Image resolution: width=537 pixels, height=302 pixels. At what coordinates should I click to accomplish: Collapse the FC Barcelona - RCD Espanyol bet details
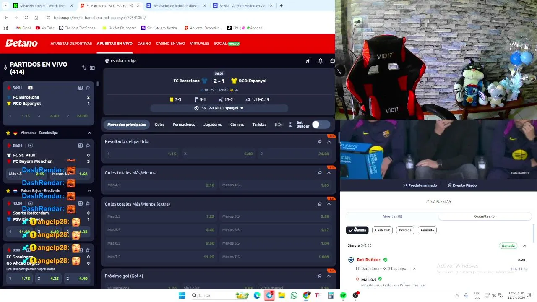click(414, 268)
